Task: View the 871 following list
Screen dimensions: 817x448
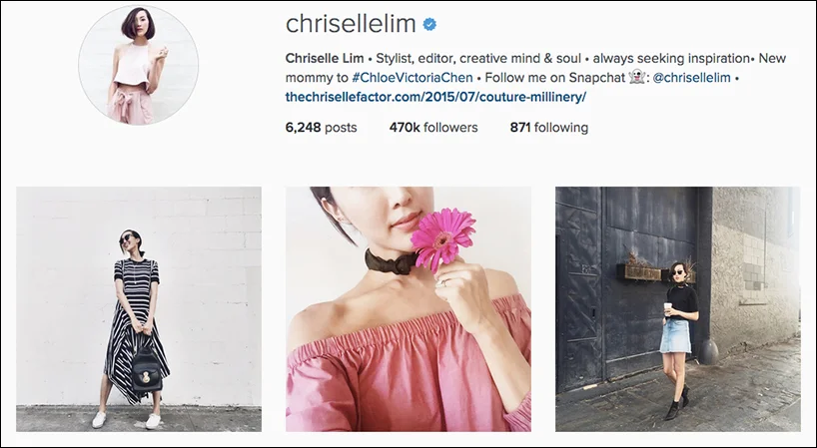Action: point(549,128)
